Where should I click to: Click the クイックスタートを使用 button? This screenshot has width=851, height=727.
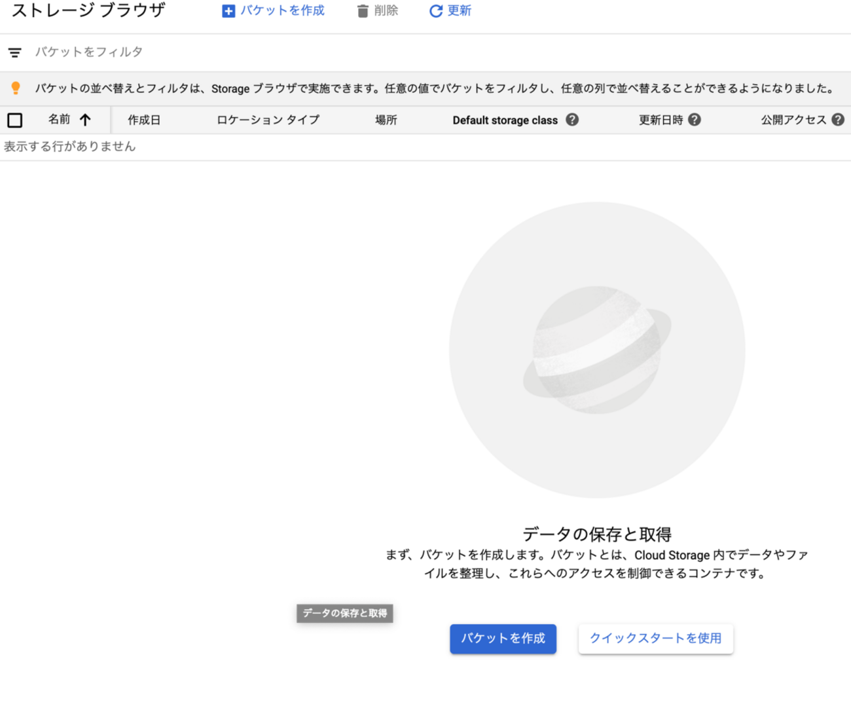656,639
